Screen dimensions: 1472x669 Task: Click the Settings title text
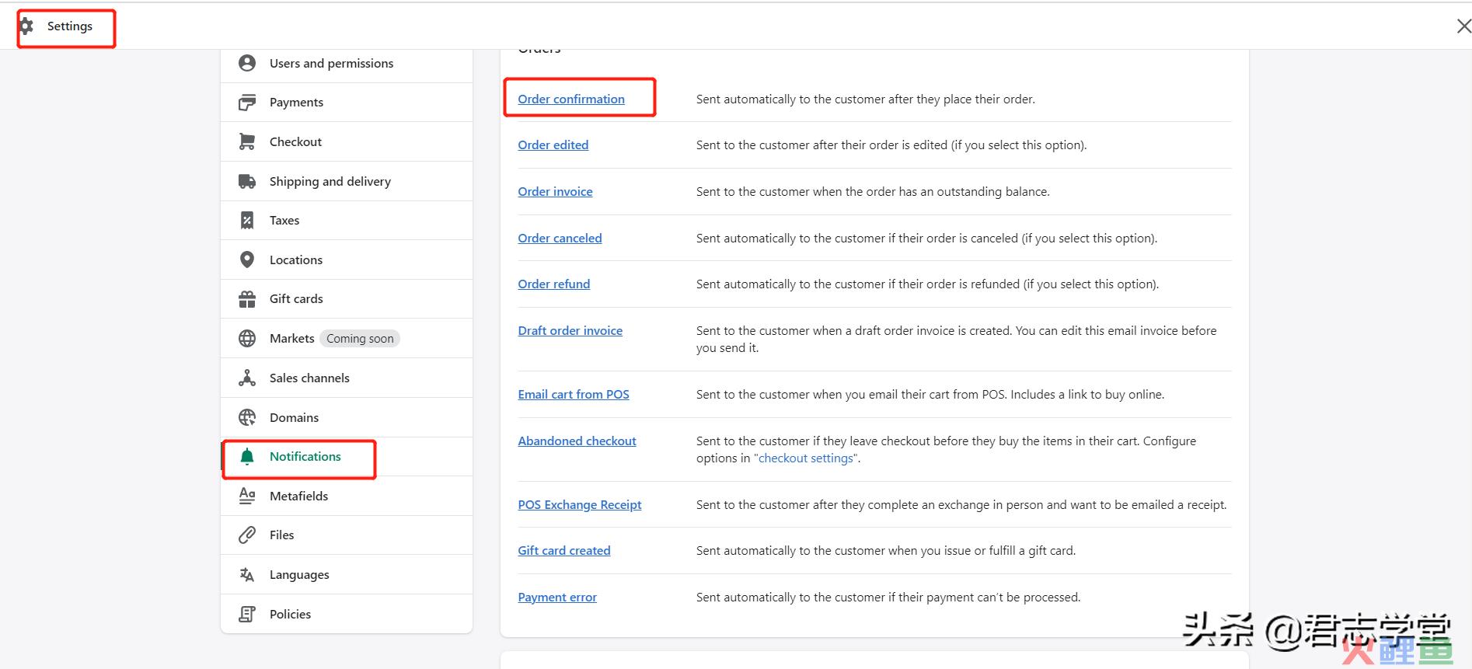[x=70, y=26]
